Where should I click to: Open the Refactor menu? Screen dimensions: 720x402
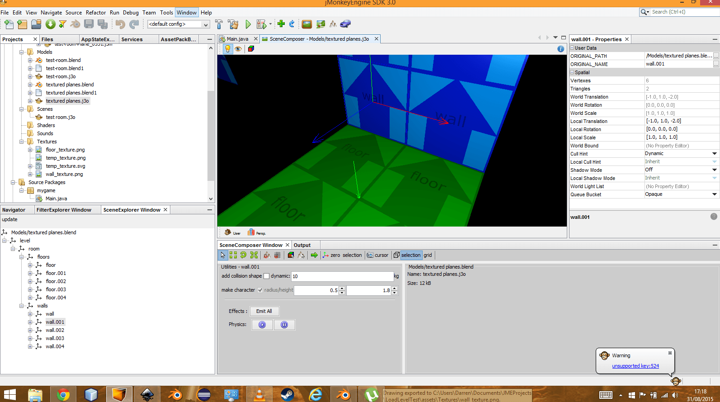pos(96,13)
